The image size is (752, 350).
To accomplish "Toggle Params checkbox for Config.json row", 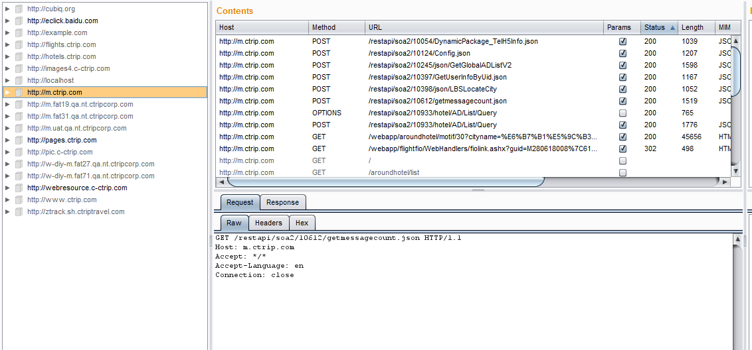I will (622, 53).
